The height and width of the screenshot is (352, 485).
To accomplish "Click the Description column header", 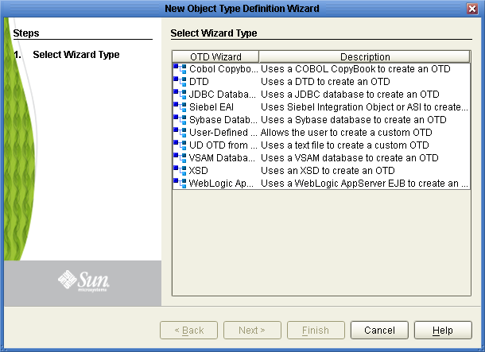I will [365, 57].
